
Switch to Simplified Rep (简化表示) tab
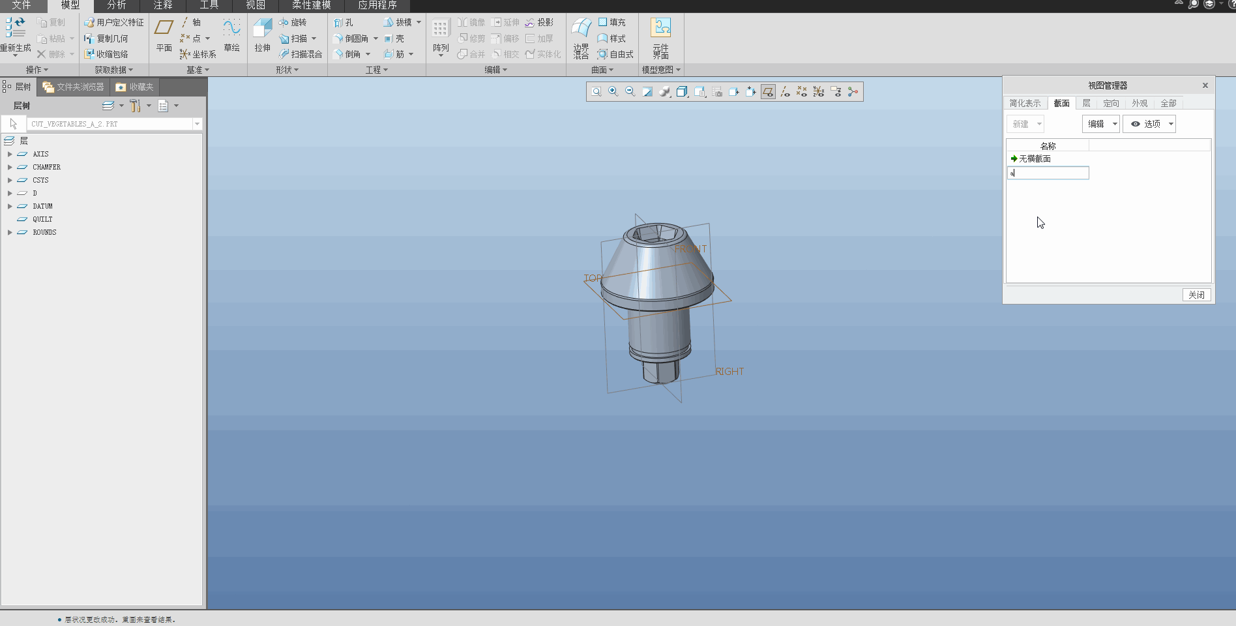click(x=1025, y=103)
